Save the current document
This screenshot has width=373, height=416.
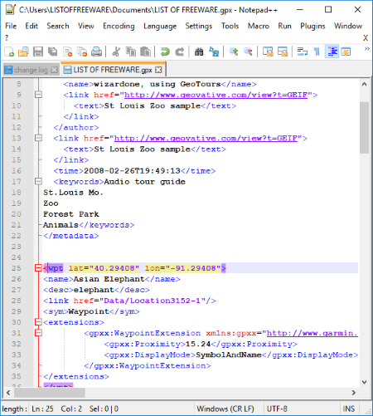coord(38,51)
